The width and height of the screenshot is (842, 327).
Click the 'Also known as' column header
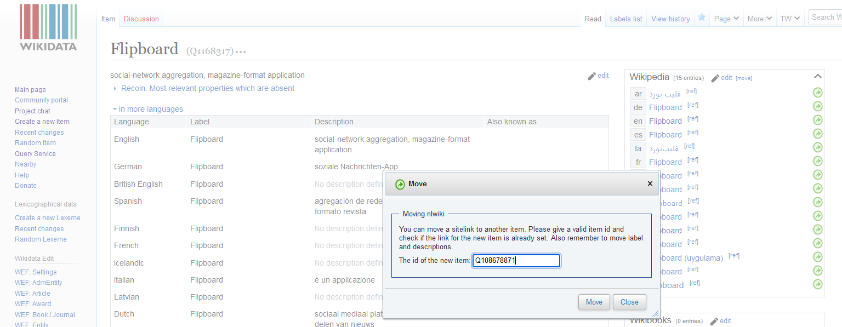click(x=511, y=122)
